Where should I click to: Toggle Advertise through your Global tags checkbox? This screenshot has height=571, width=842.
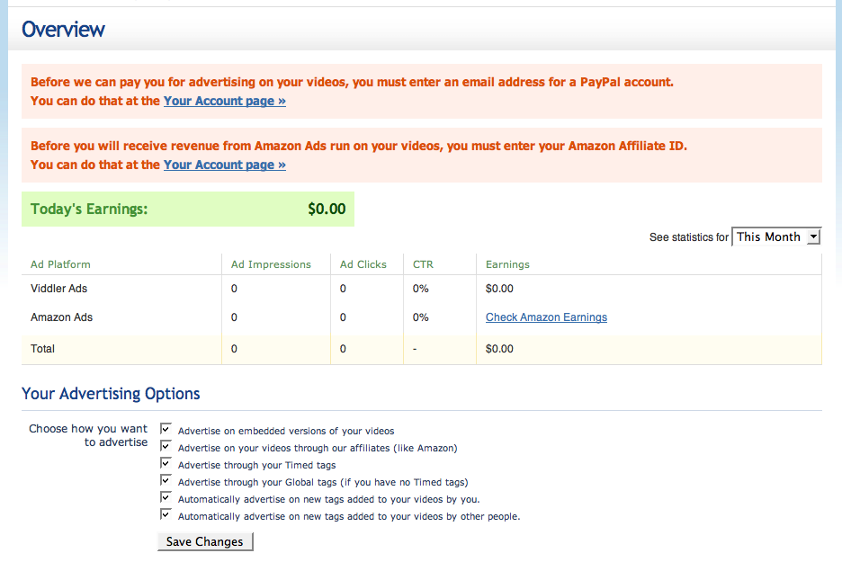[166, 480]
